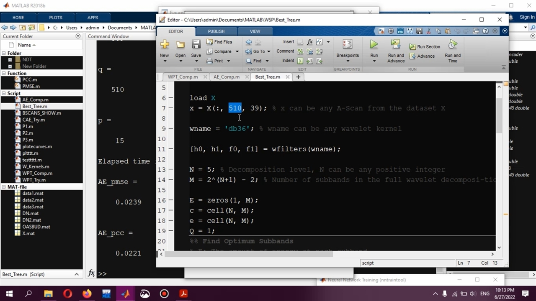
Task: Toggle breakpoint dash on line 13
Action: tap(171, 170)
